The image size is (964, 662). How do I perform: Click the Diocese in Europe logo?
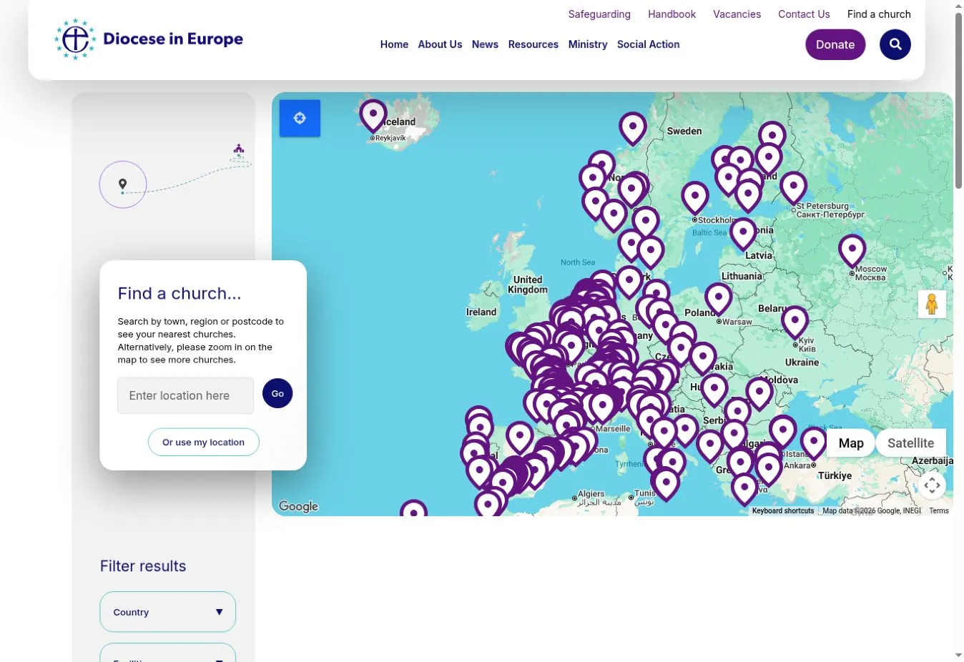(x=149, y=39)
